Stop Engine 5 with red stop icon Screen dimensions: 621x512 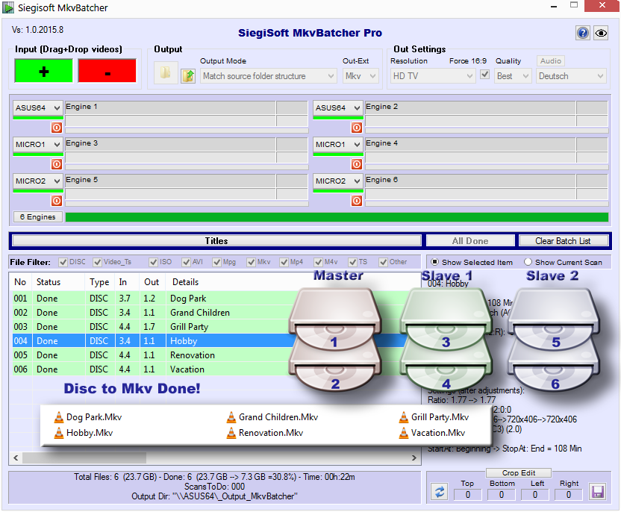[x=57, y=201]
